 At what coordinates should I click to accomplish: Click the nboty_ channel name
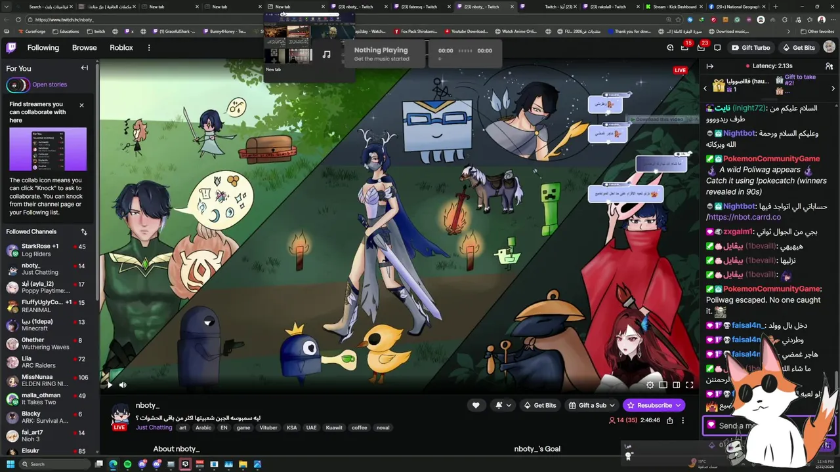point(148,405)
